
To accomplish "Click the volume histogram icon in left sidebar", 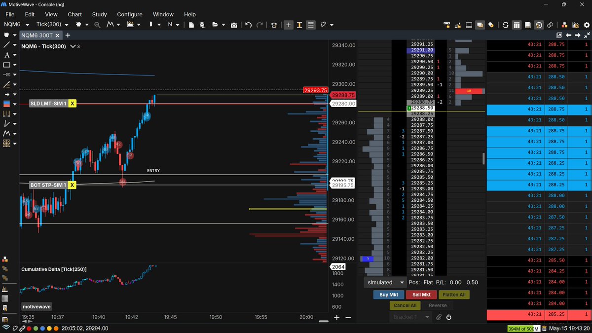I will (5, 289).
